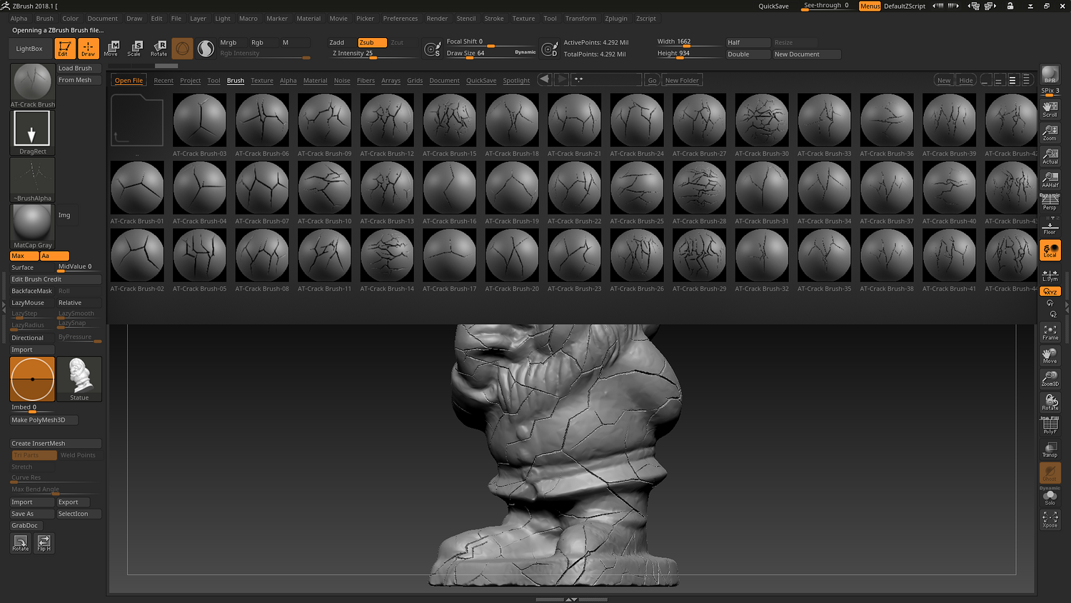Switch to the Spotlight lightbox tab
1071x603 pixels.
pos(516,81)
